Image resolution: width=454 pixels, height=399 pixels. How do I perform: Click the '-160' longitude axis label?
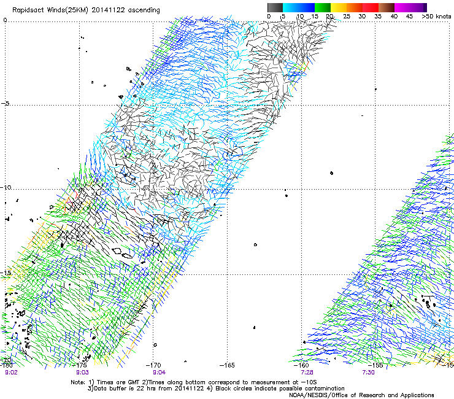[301, 365]
